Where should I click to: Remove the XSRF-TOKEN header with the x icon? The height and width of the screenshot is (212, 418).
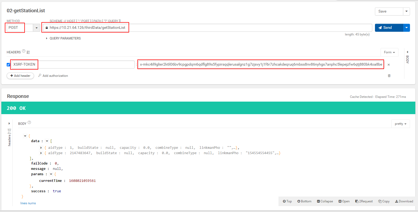[x=389, y=65]
